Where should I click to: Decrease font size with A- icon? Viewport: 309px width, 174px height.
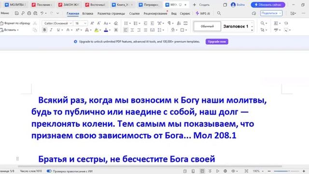click(99, 23)
